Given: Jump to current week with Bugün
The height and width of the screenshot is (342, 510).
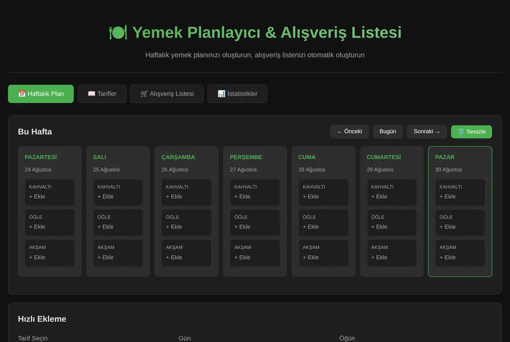Looking at the screenshot, I should click(x=388, y=132).
